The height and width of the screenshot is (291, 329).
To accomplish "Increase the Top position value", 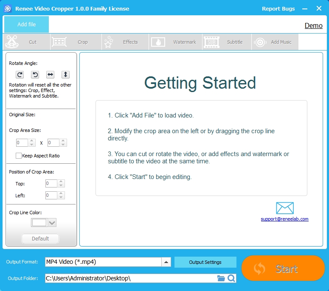I will pos(61,182).
